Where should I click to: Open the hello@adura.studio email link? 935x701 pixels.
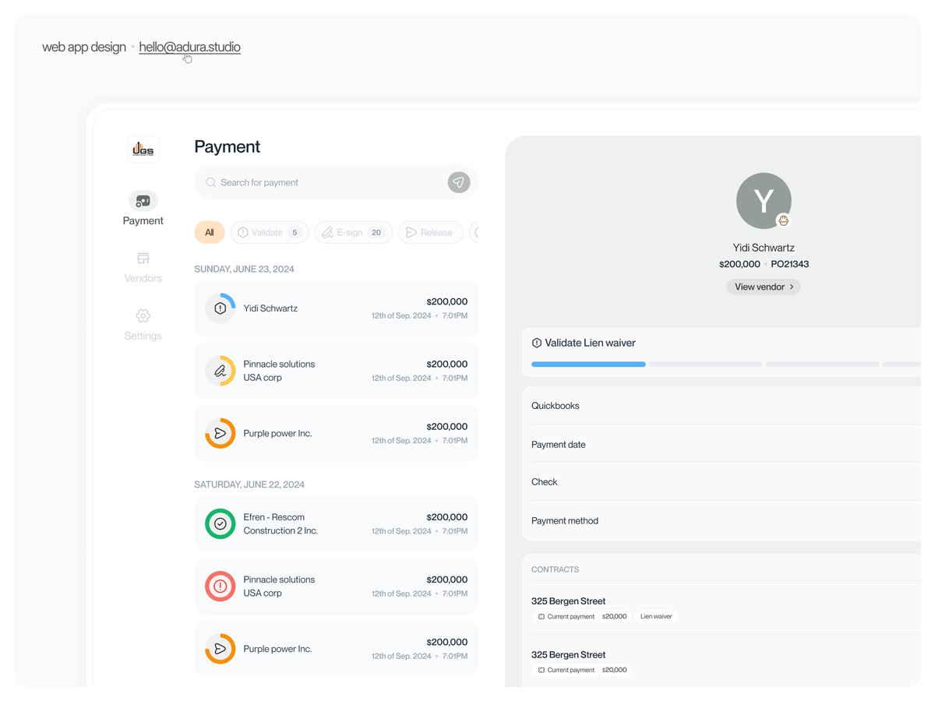[x=189, y=48]
